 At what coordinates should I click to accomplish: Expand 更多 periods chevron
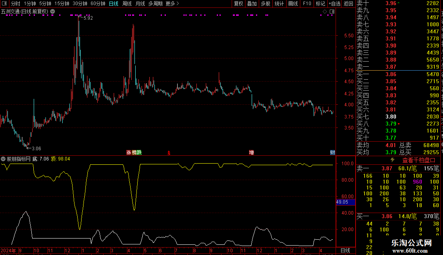178,4
